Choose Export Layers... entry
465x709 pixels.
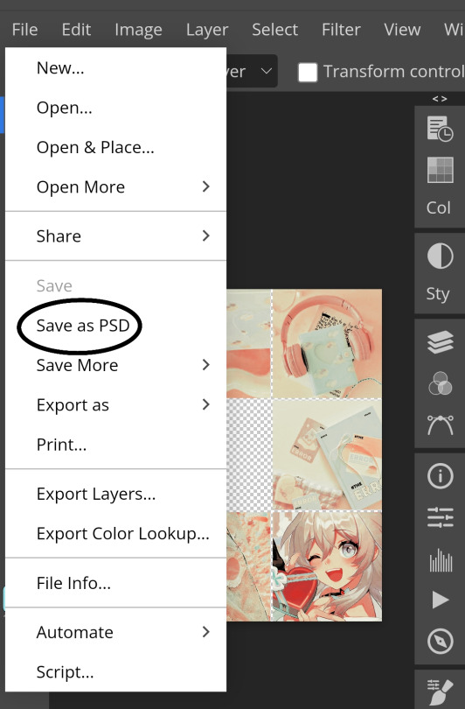tap(115, 494)
